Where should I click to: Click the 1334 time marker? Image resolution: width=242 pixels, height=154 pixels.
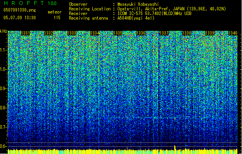click(x=95, y=33)
